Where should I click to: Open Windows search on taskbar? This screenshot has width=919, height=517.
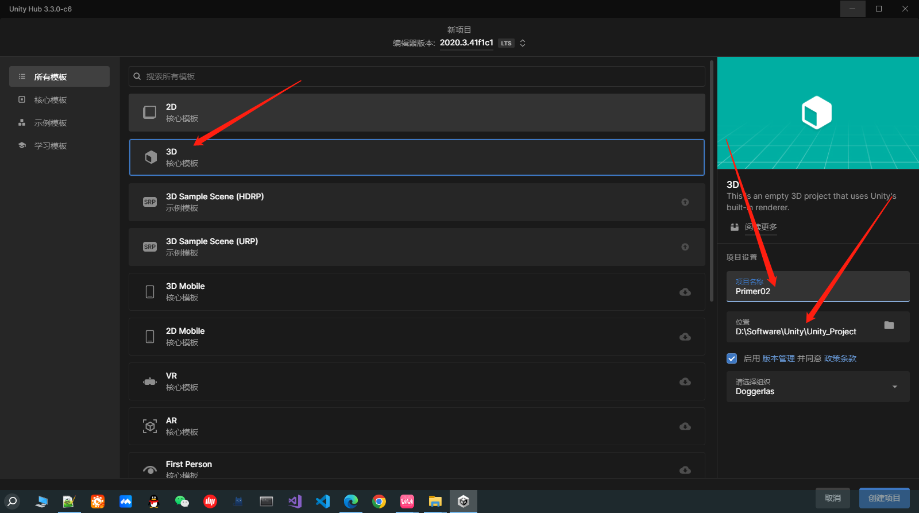point(12,501)
